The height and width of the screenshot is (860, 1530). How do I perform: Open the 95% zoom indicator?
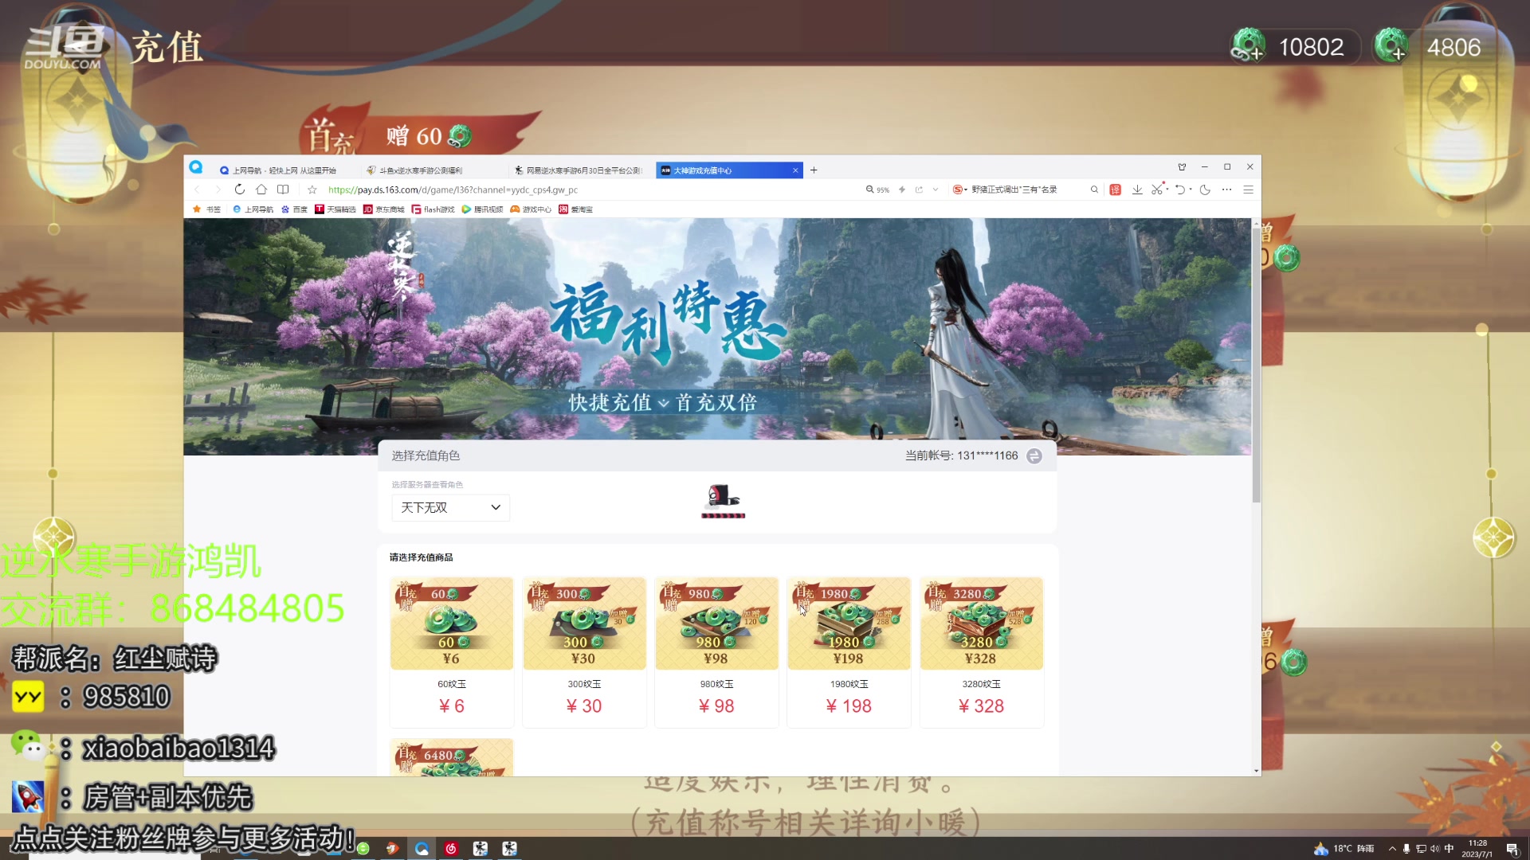(877, 190)
